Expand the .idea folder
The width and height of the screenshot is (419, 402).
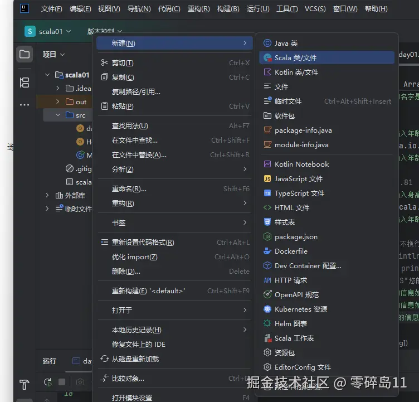(58, 88)
